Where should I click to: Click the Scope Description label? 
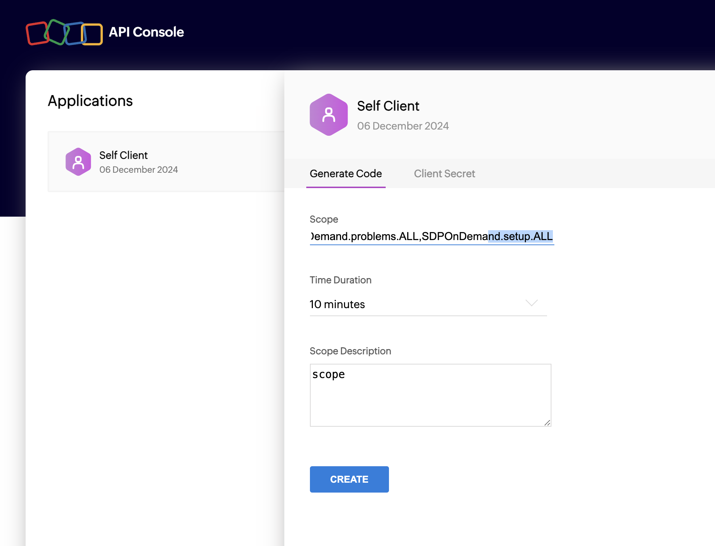click(x=350, y=351)
